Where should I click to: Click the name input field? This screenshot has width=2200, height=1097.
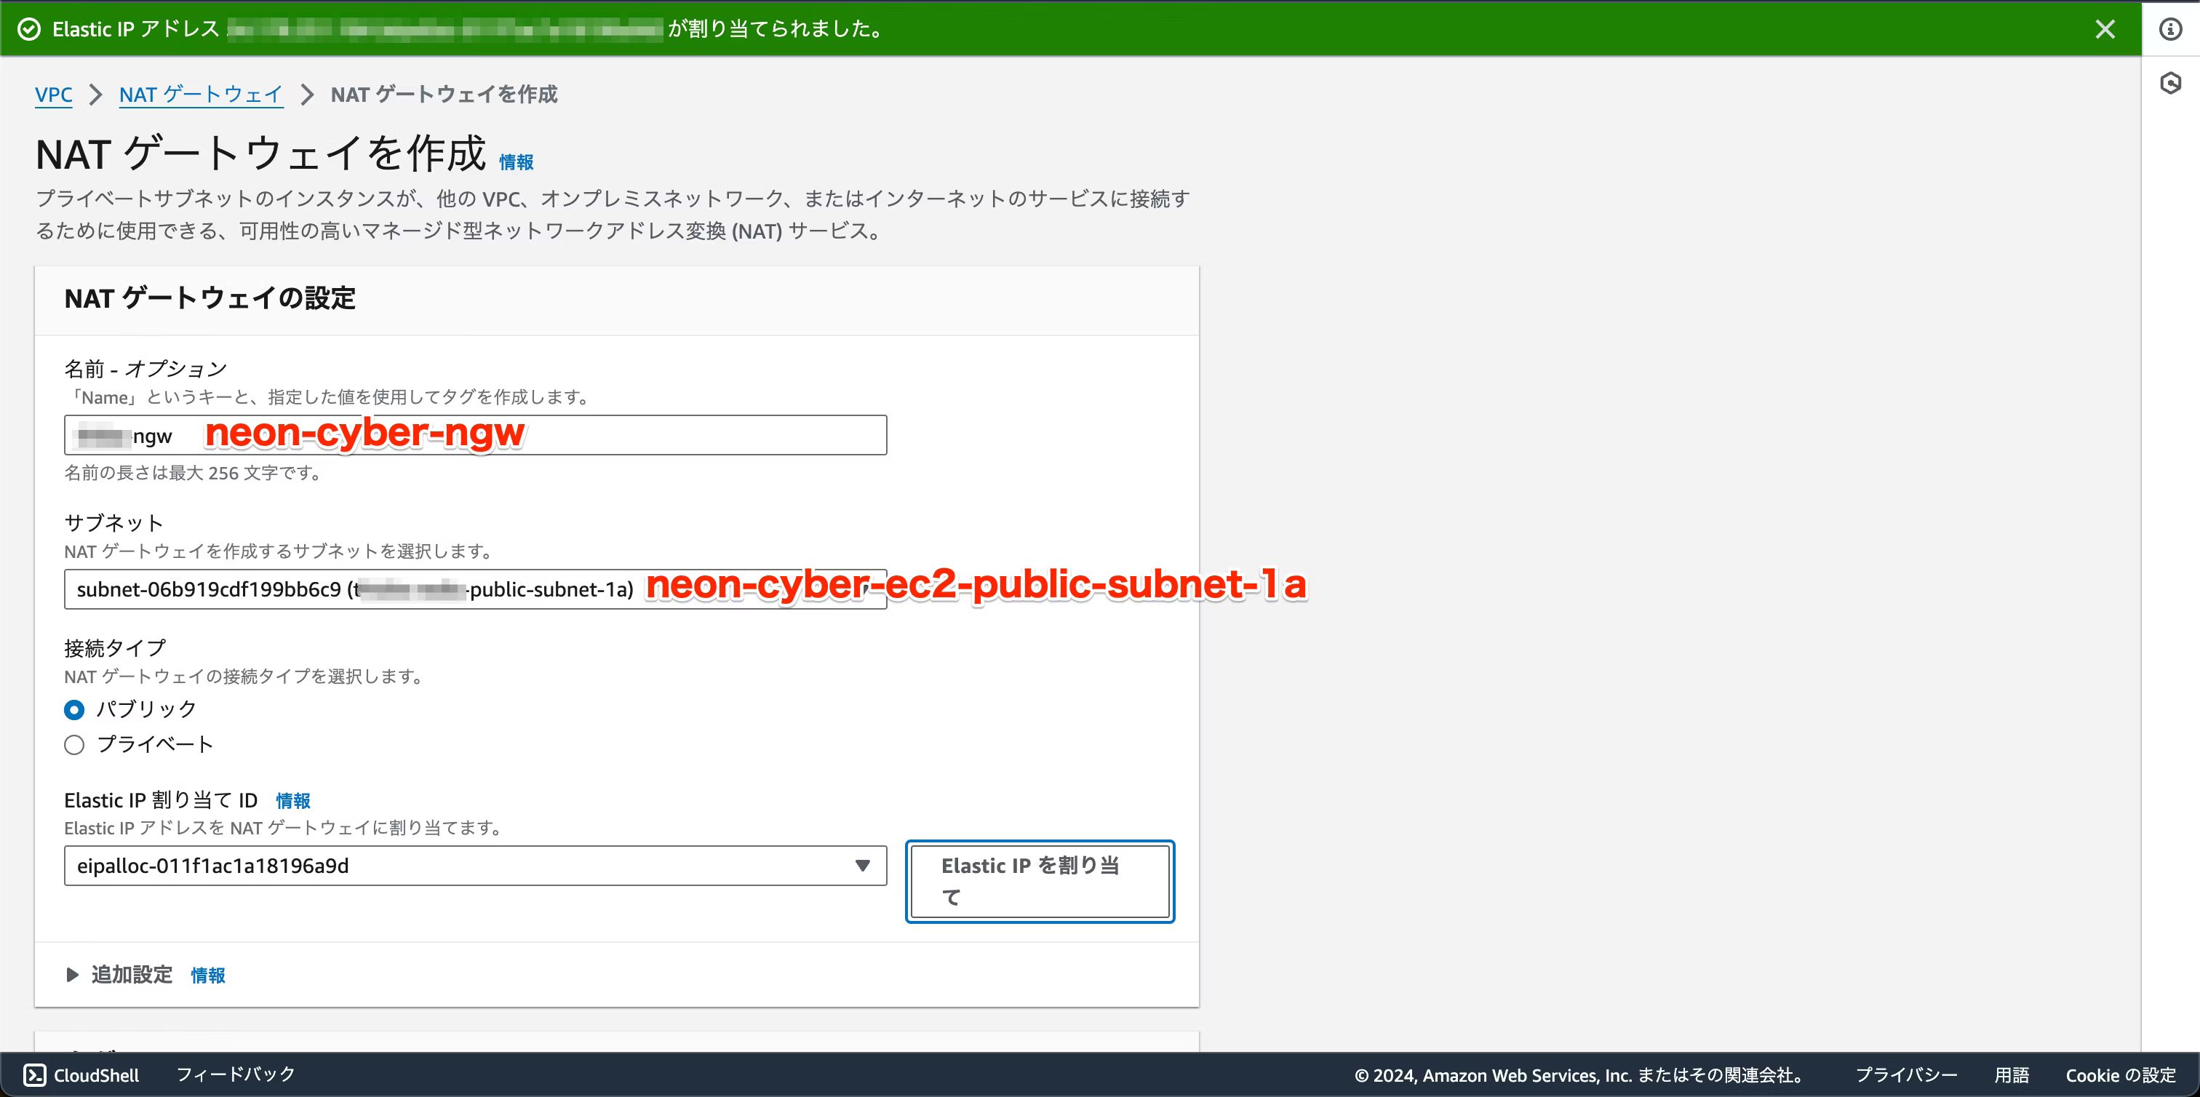pos(683,436)
